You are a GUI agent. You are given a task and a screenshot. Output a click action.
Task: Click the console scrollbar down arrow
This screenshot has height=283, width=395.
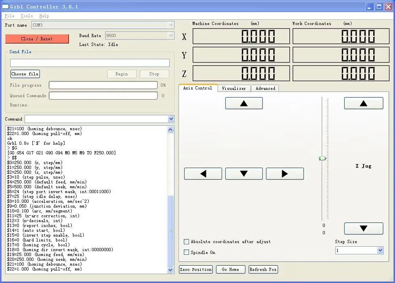170,270
